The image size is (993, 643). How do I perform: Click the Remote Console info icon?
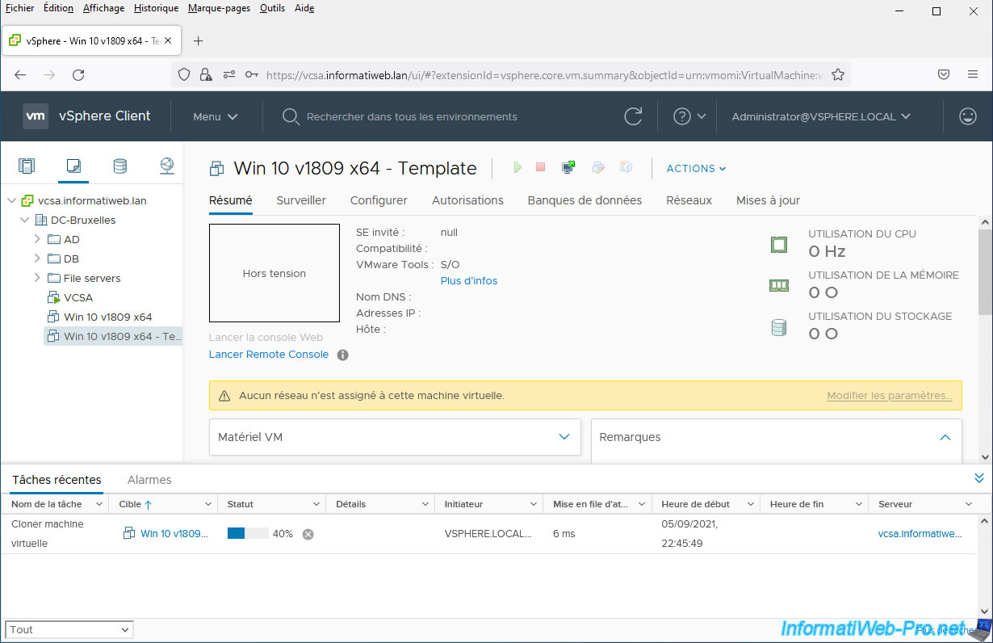342,355
